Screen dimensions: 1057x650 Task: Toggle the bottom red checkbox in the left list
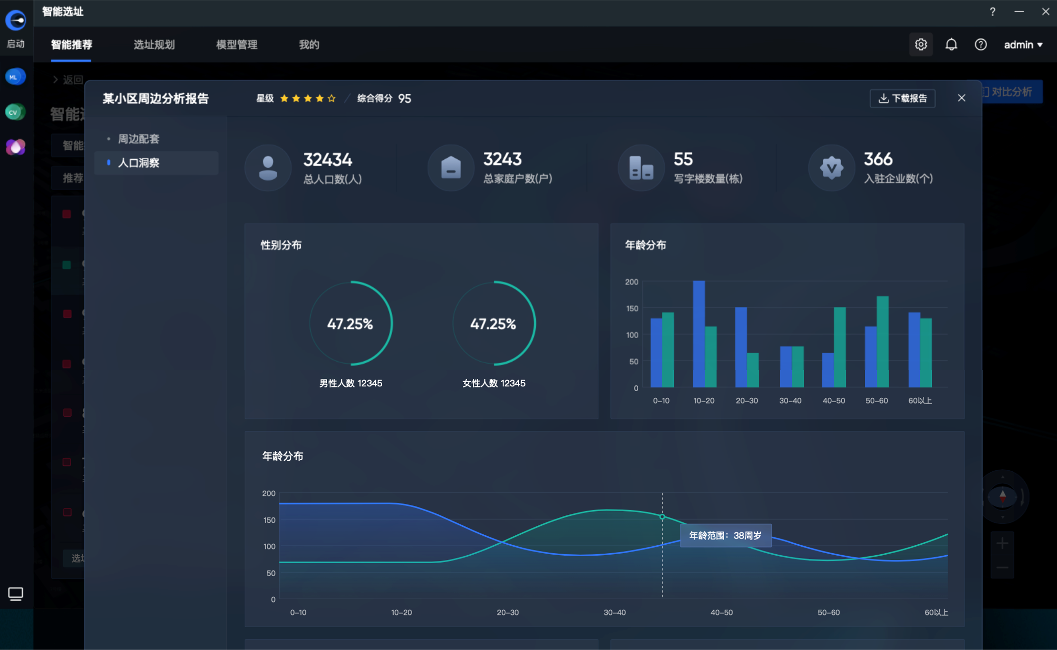tap(66, 513)
